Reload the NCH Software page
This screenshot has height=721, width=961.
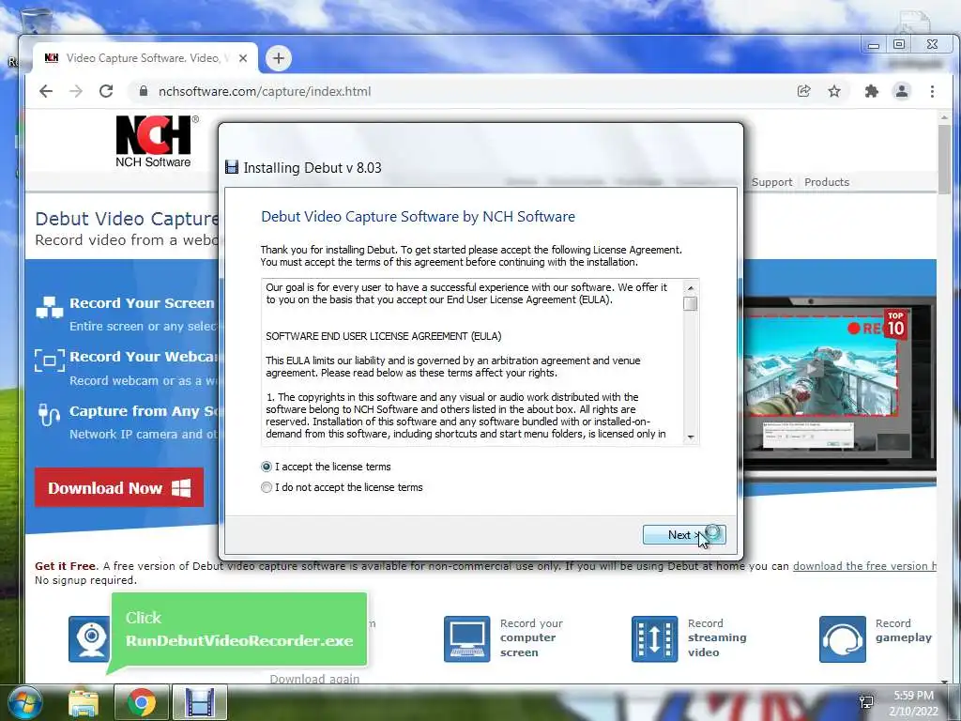[x=106, y=91]
